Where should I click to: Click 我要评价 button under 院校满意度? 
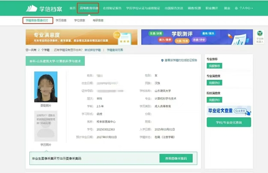214,100
